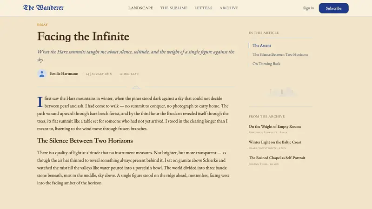Click the Sign in link
Image resolution: width=372 pixels, height=209 pixels.
308,8
